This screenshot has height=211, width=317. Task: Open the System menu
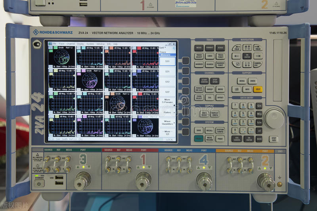coord(90,44)
